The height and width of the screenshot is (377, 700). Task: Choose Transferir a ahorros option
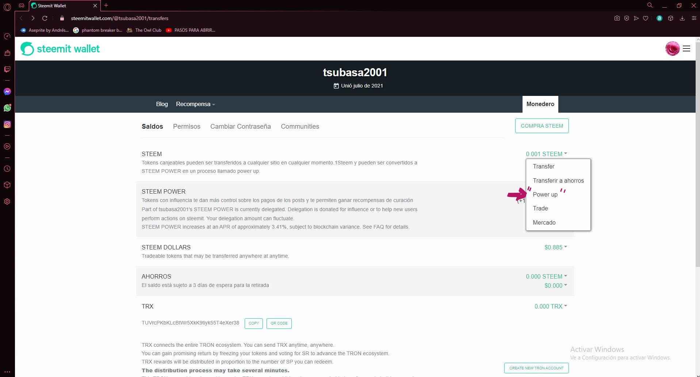pos(558,180)
